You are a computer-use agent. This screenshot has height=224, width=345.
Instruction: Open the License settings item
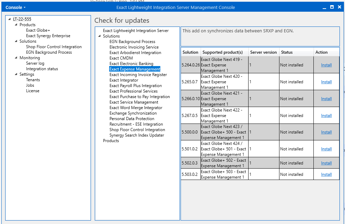(33, 91)
